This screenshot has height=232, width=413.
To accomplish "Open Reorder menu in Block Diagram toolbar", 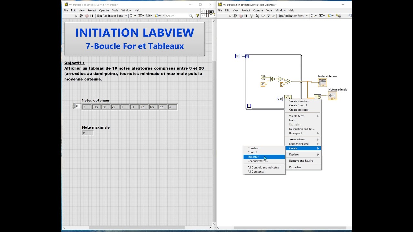I will coord(330,16).
